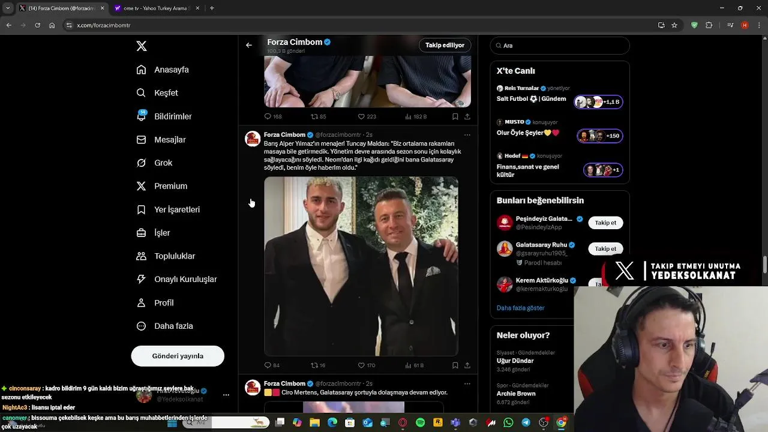Like the post with 223 likes
768x432 pixels.
[x=367, y=116]
